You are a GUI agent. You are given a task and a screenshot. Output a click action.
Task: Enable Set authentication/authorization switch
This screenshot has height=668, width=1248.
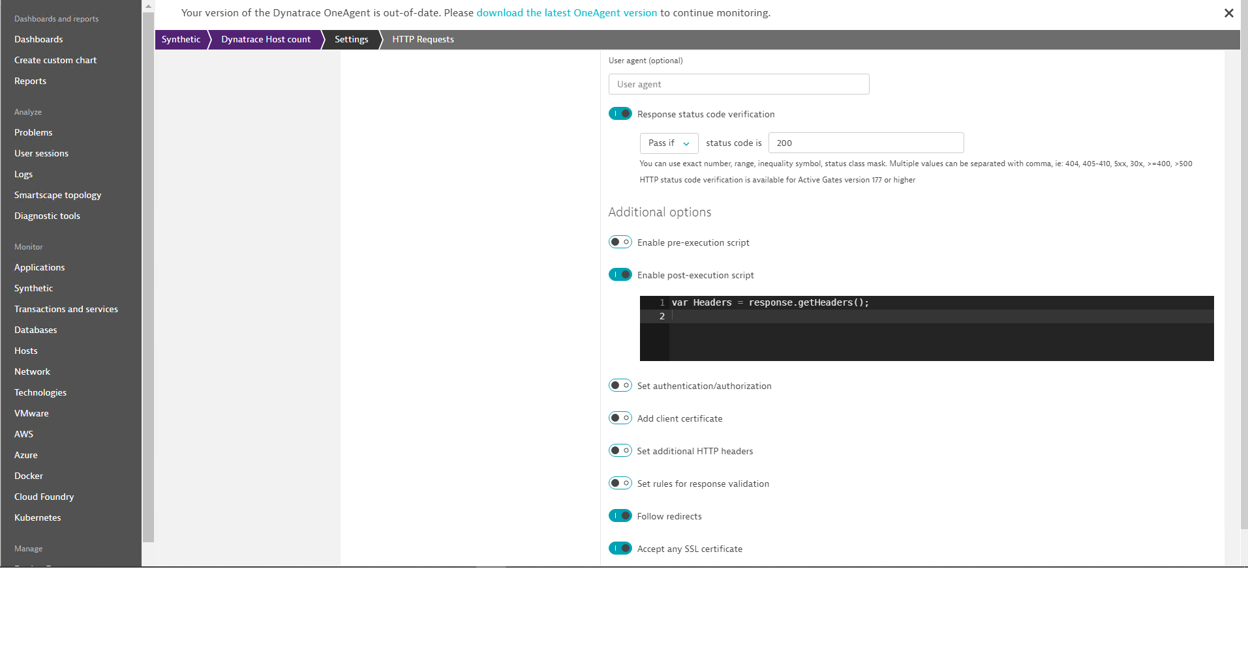point(620,386)
